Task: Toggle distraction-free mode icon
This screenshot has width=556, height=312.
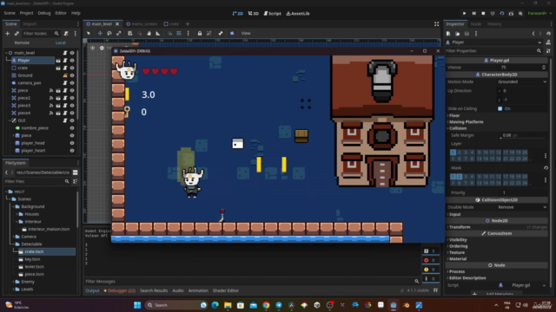Action: click(436, 24)
